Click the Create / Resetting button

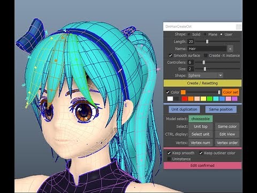click(202, 83)
